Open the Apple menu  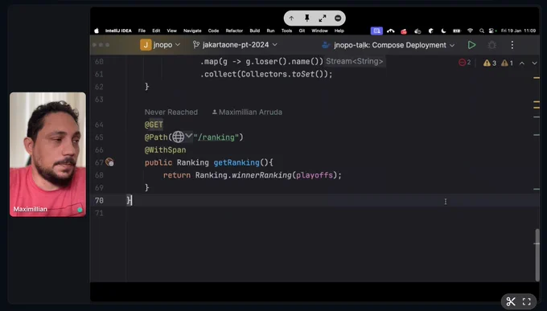97,31
